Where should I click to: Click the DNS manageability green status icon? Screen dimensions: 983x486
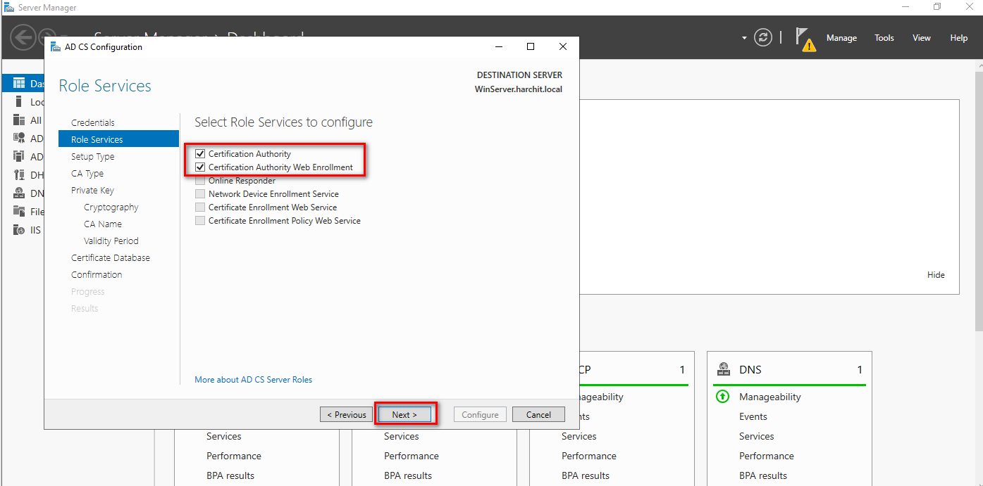click(x=723, y=397)
